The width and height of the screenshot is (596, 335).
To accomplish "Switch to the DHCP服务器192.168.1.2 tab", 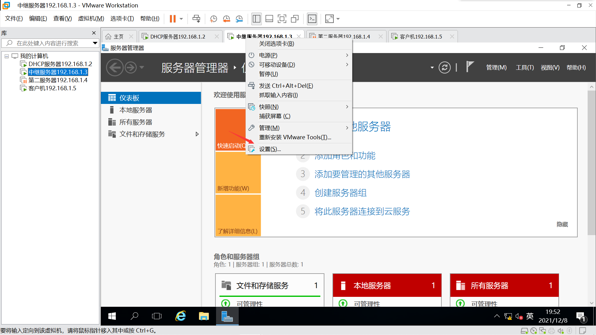I will tap(178, 37).
